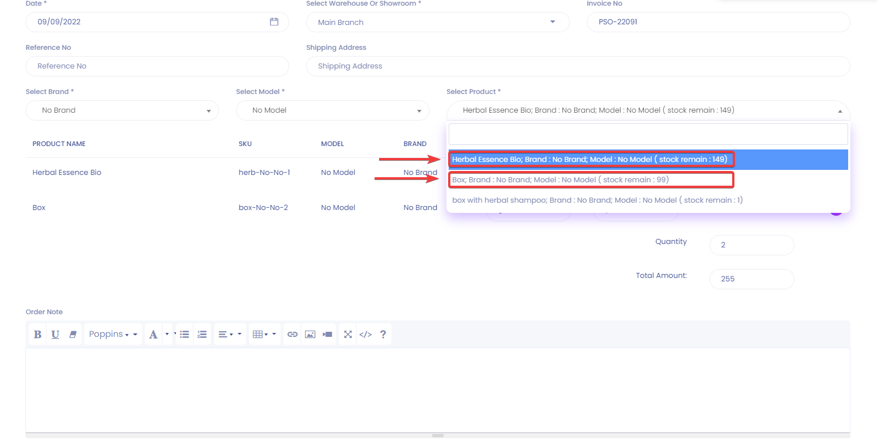Click the Shipping Address input field

pos(578,66)
